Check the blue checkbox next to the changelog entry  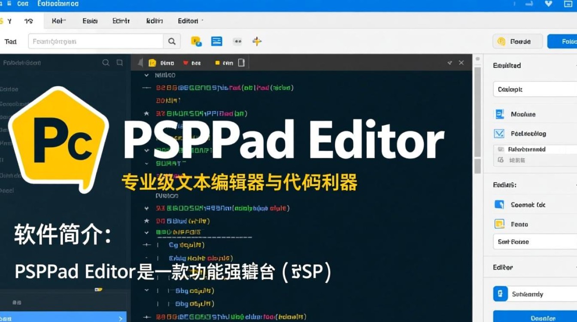pyautogui.click(x=499, y=134)
